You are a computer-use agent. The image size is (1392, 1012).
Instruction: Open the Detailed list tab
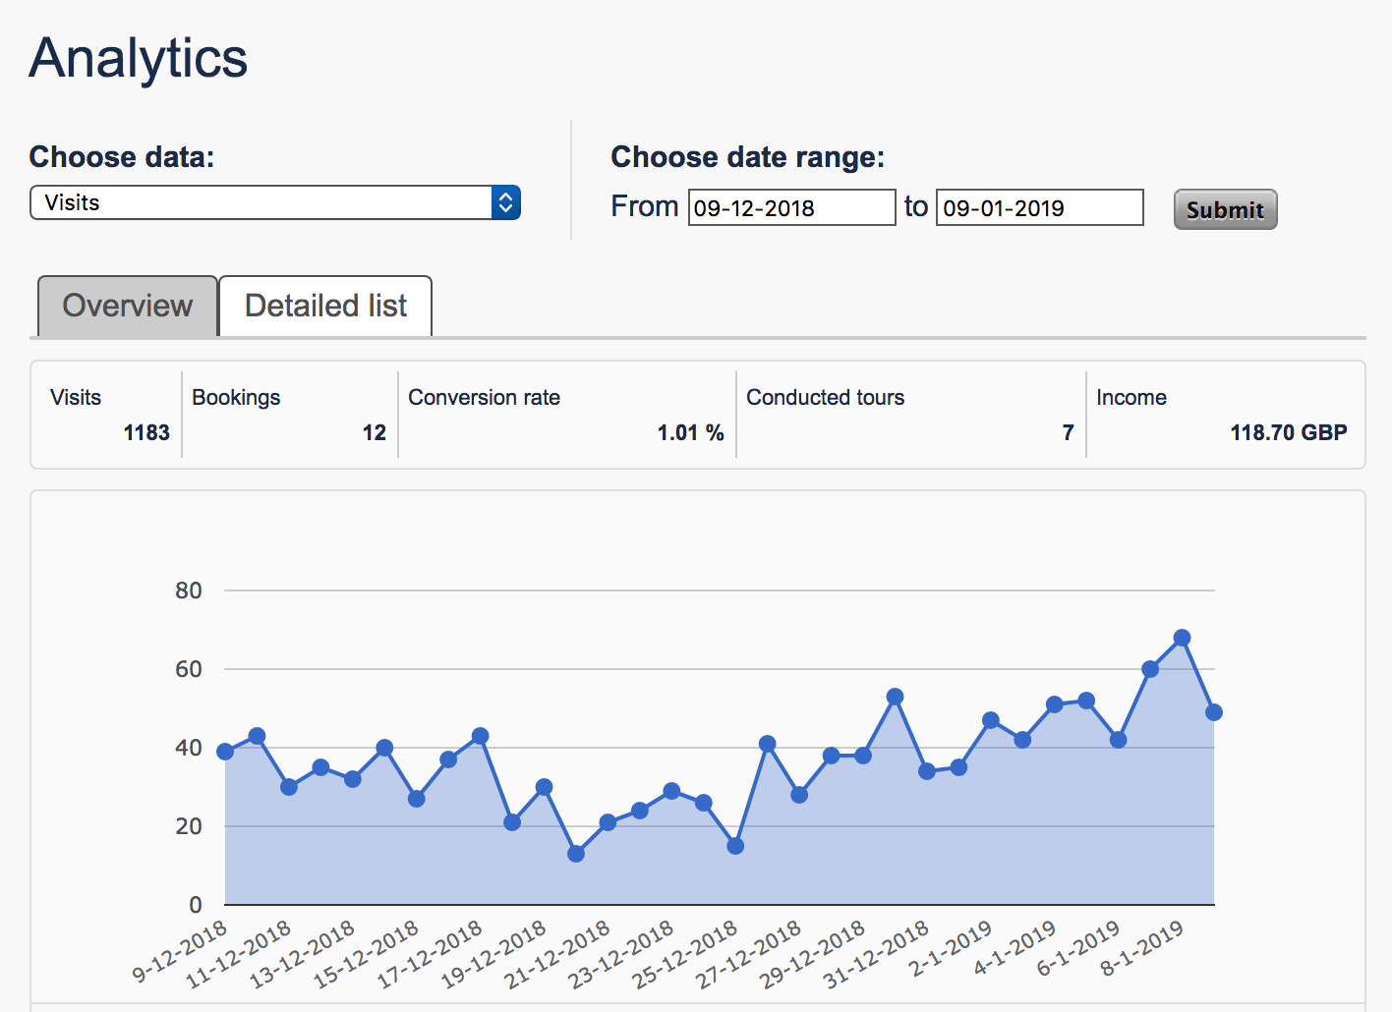click(325, 306)
